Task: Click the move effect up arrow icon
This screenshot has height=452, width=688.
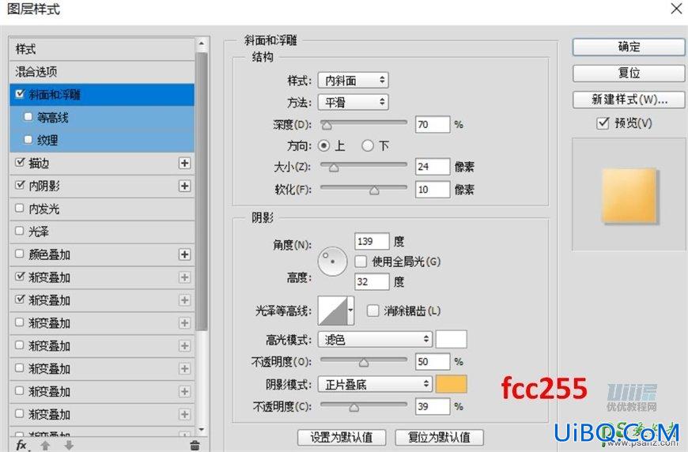Action: point(45,446)
